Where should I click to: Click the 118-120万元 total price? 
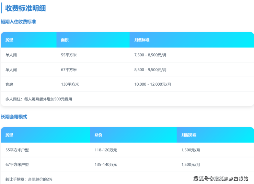(106, 150)
